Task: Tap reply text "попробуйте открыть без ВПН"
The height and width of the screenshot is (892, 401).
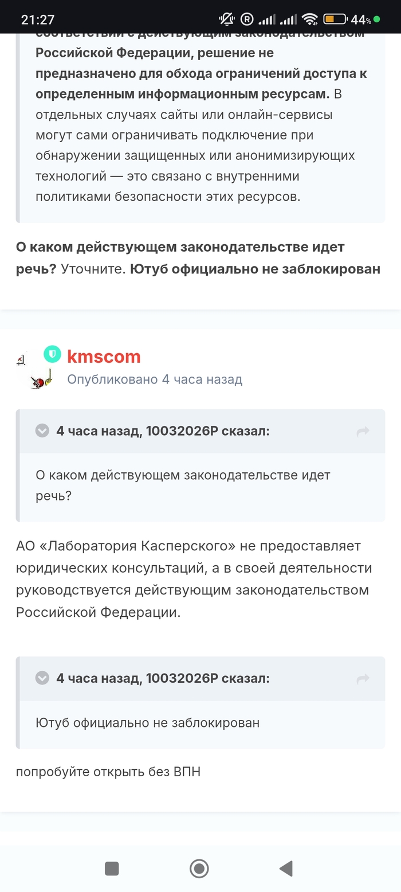Action: click(108, 772)
